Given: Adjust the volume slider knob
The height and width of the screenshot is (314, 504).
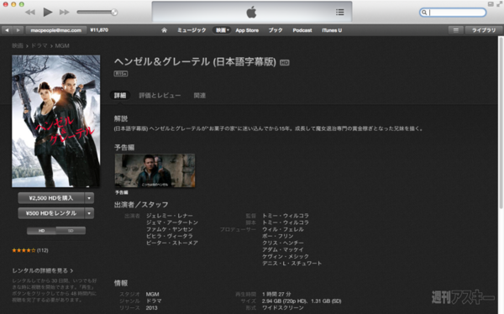Looking at the screenshot, I should click(114, 13).
